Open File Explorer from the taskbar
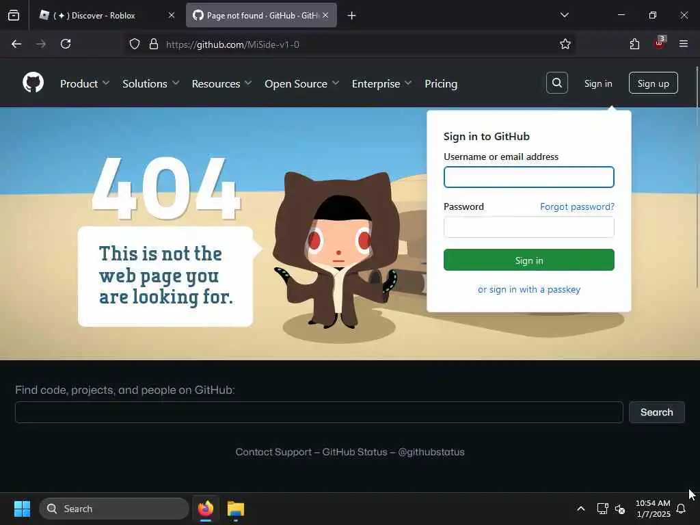 pos(235,509)
